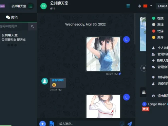Screen dimensions: 168x126
Task: Click the second 切换 mode menu item
Action: pyautogui.click(x=160, y=84)
